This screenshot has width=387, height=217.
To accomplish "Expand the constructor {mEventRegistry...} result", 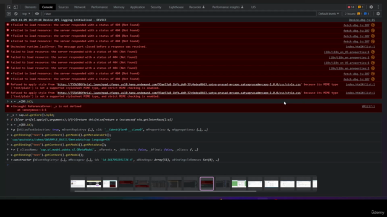I will (x=11, y=160).
